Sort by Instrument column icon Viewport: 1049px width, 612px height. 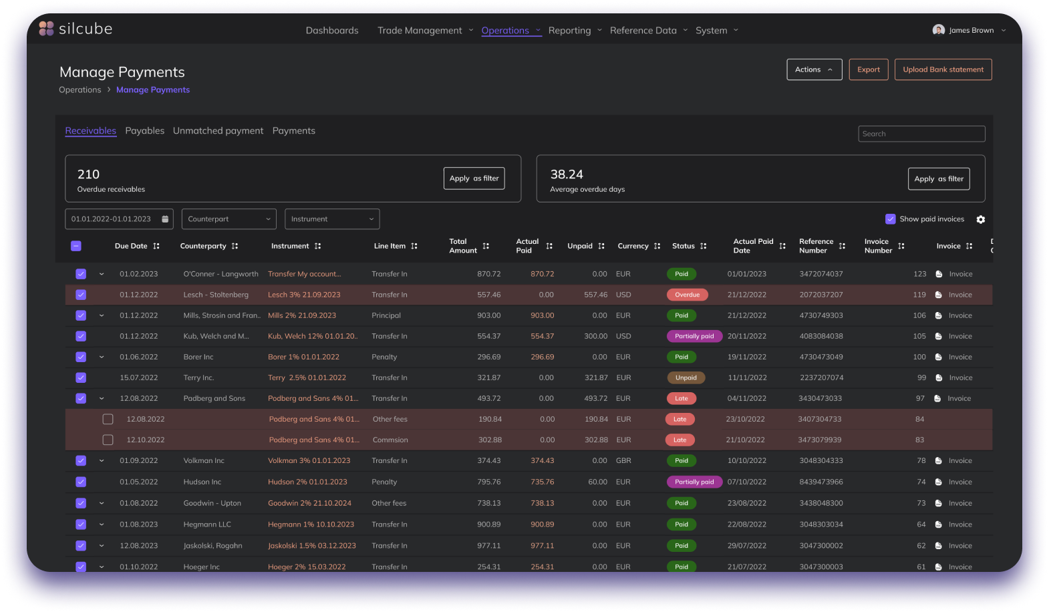[318, 246]
